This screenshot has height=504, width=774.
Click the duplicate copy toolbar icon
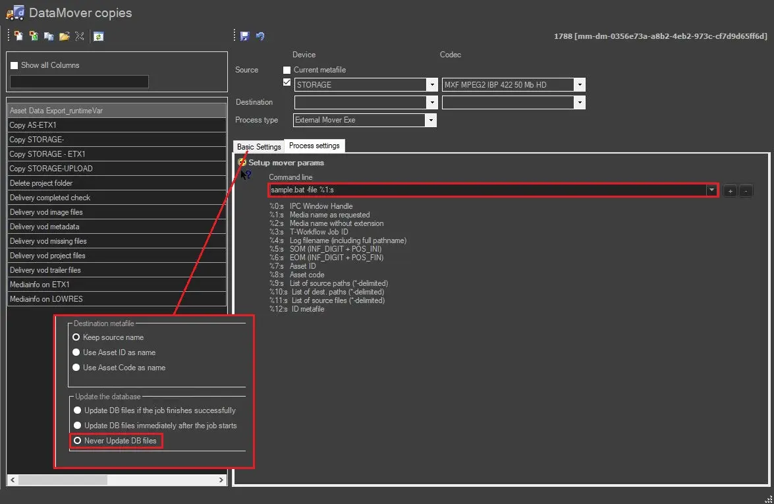(x=49, y=36)
